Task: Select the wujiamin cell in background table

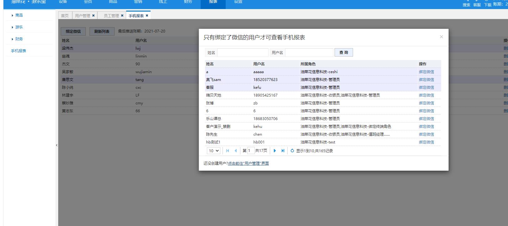Action: 143,72
